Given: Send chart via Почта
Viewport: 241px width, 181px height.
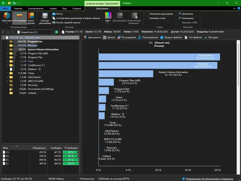Looking at the screenshot, I should 57,14.
